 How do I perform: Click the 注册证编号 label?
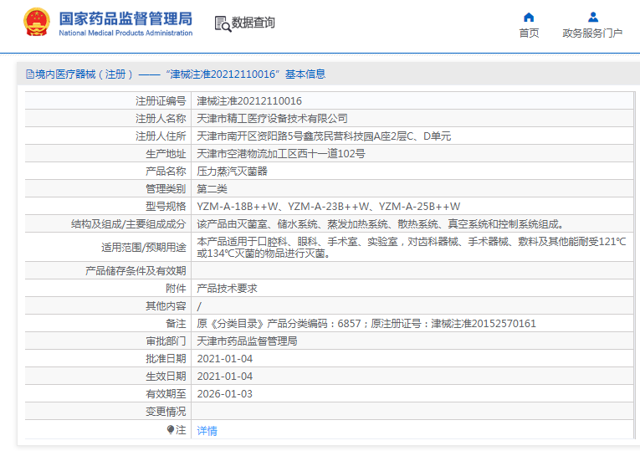pyautogui.click(x=161, y=100)
